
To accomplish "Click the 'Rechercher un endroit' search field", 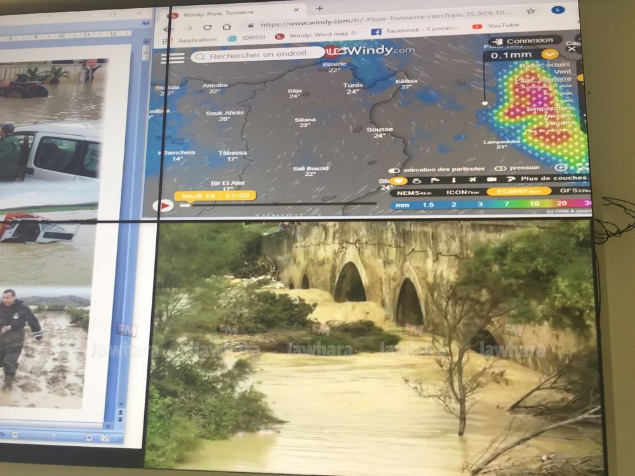I will click(x=257, y=56).
